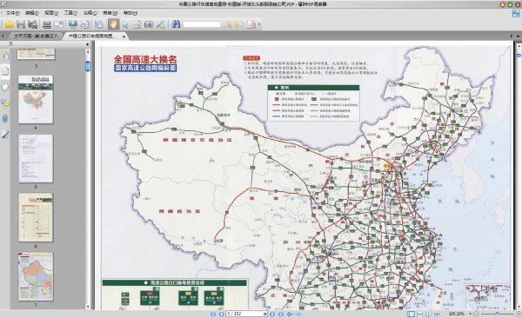Click the save-as icon with two disks

pos(33,24)
